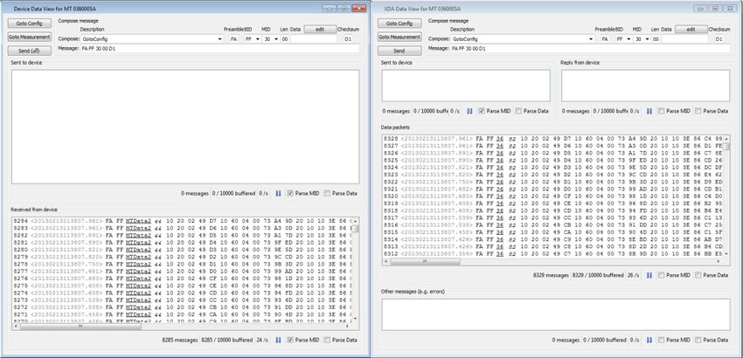This screenshot has width=743, height=358.
Task: Enable Parse MID under Data packets
Action: [x=661, y=275]
